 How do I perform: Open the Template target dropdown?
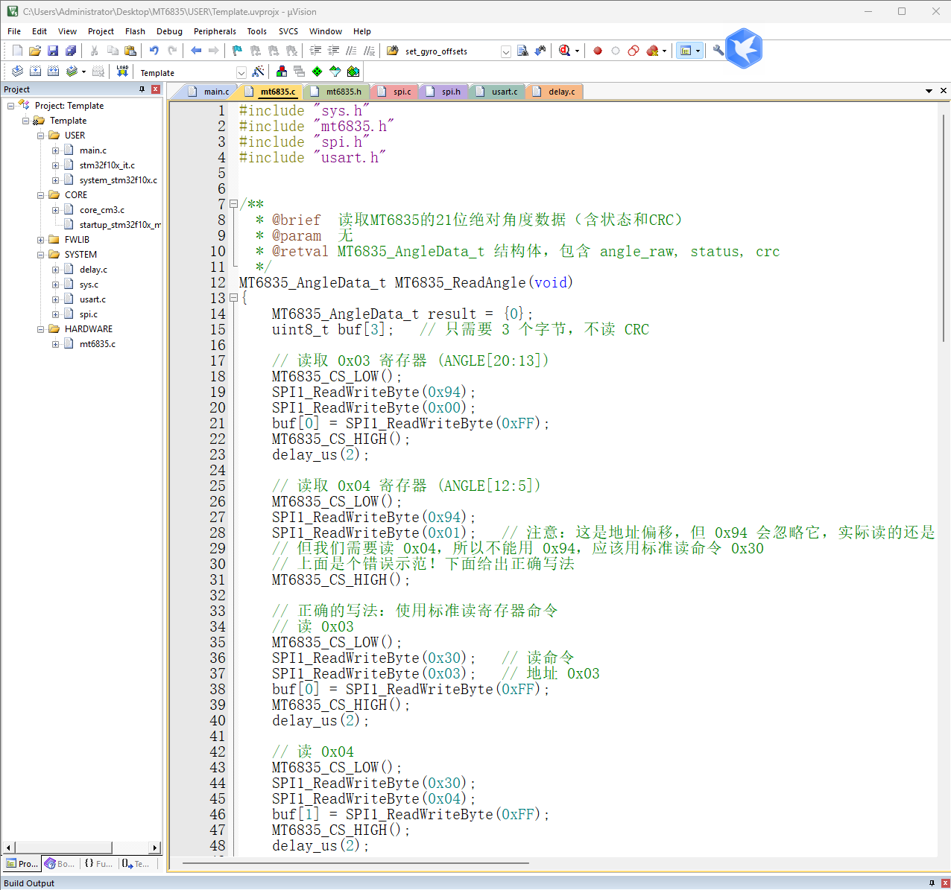(241, 72)
